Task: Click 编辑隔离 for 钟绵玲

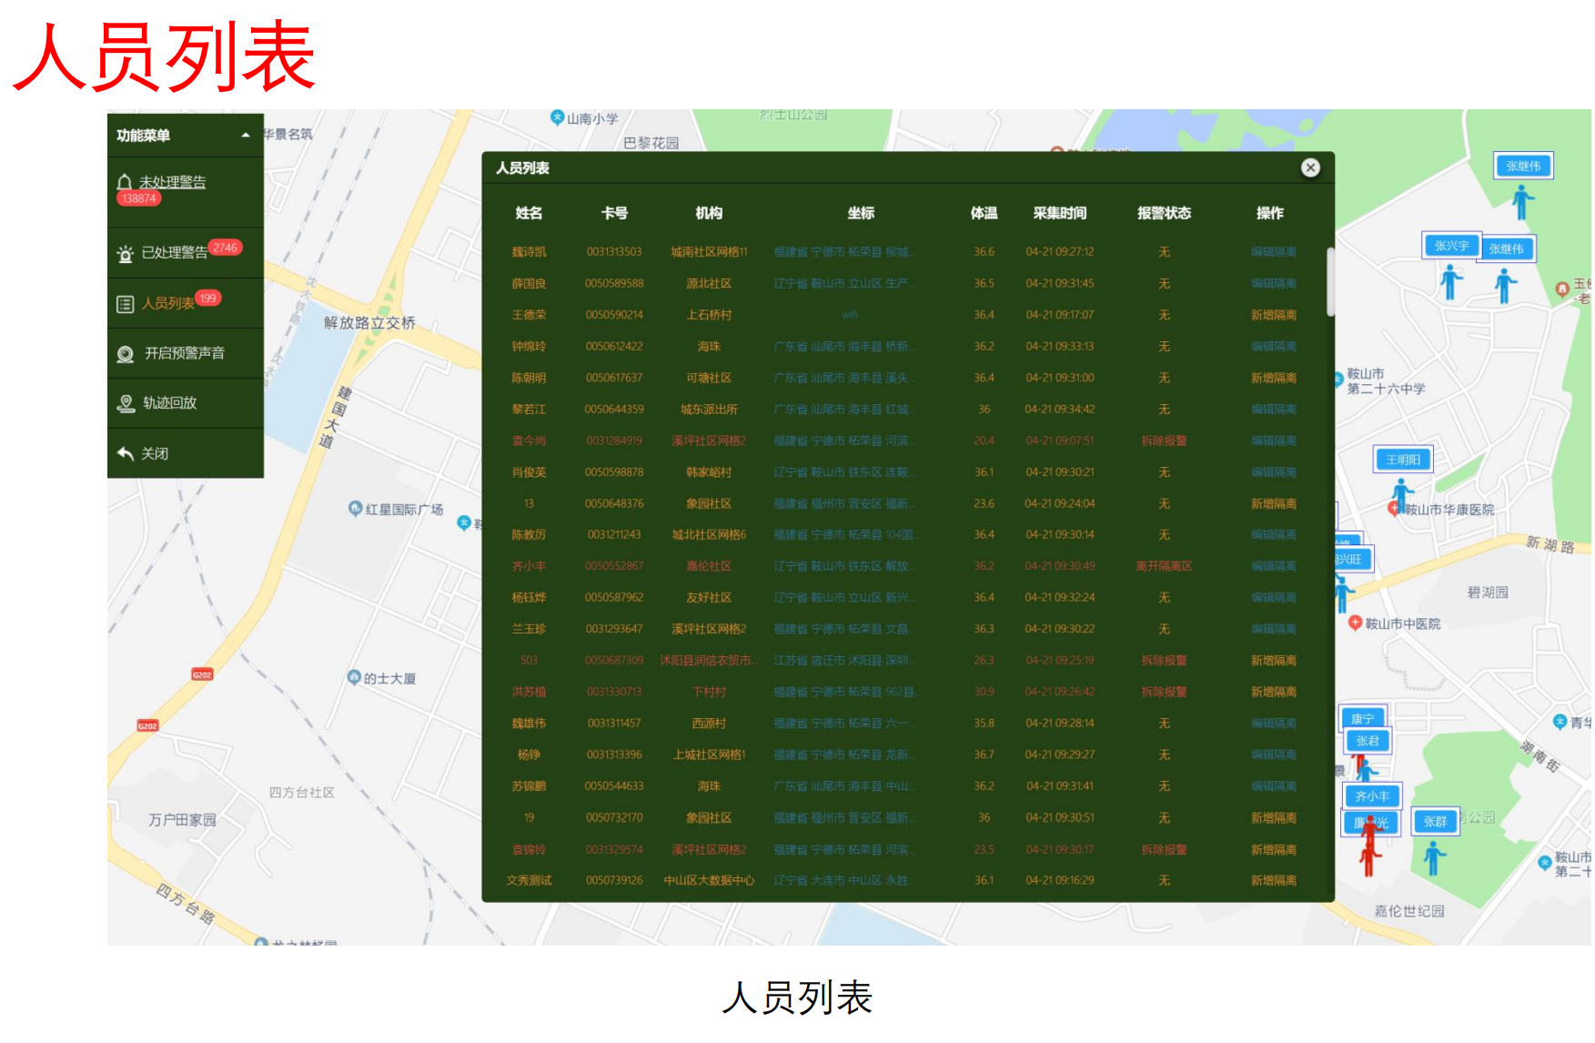Action: pos(1273,347)
